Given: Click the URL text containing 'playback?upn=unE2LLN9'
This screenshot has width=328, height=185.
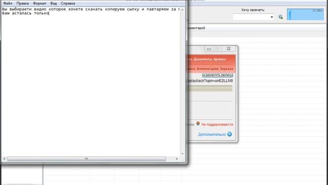Looking at the screenshot, I should coord(210,81).
